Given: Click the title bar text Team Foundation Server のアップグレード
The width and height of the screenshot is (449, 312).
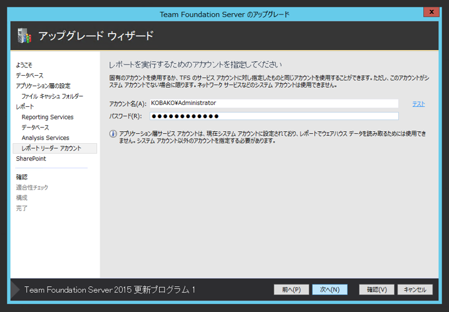Looking at the screenshot, I should (224, 15).
